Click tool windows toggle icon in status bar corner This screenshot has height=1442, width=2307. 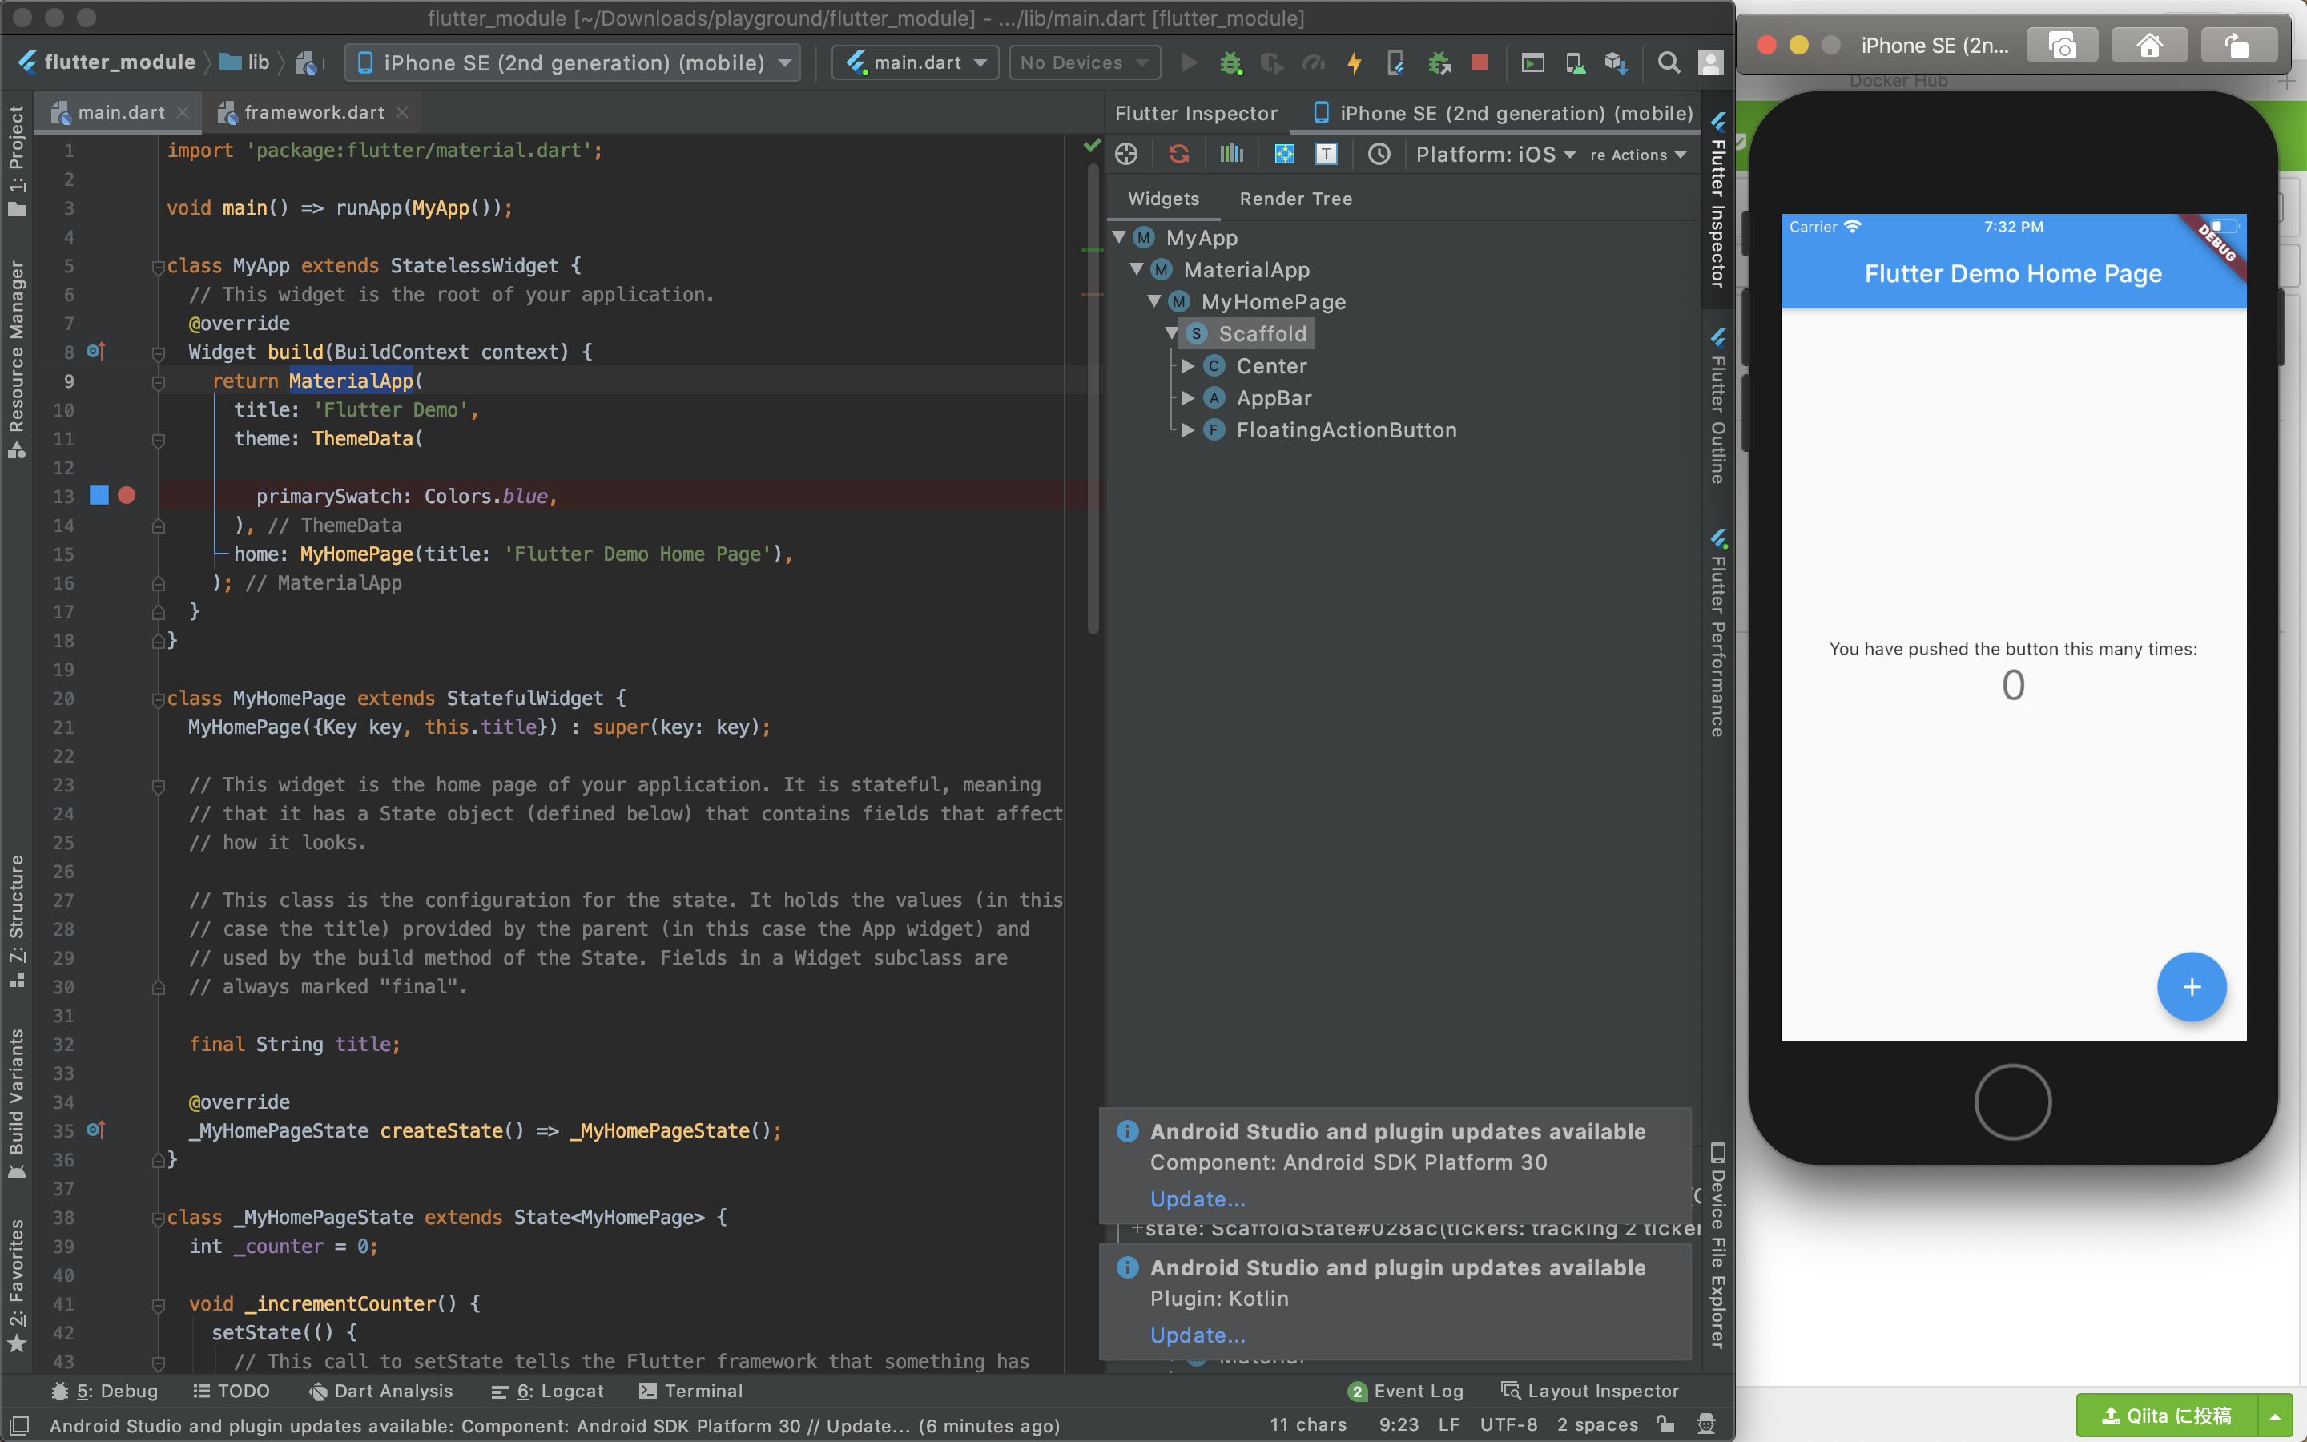(x=19, y=1425)
